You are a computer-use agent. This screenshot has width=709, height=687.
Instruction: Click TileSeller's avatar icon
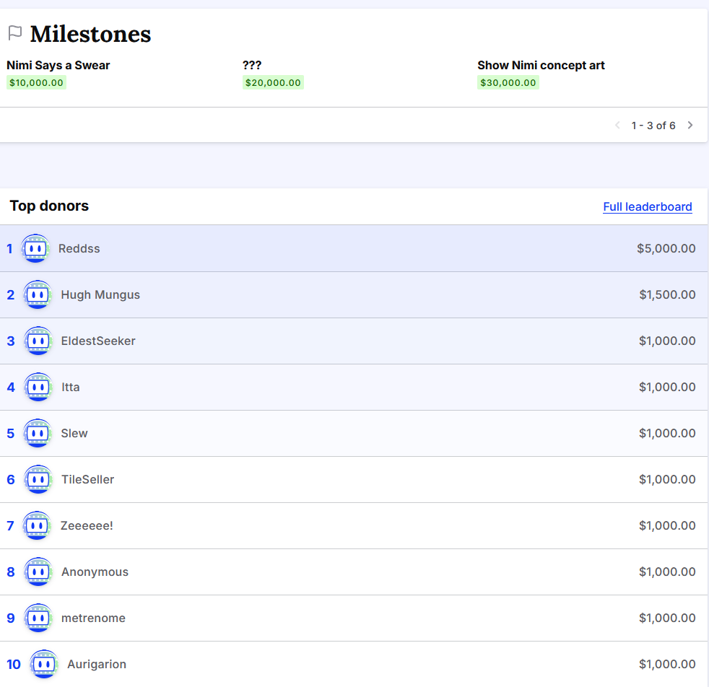[x=38, y=480]
